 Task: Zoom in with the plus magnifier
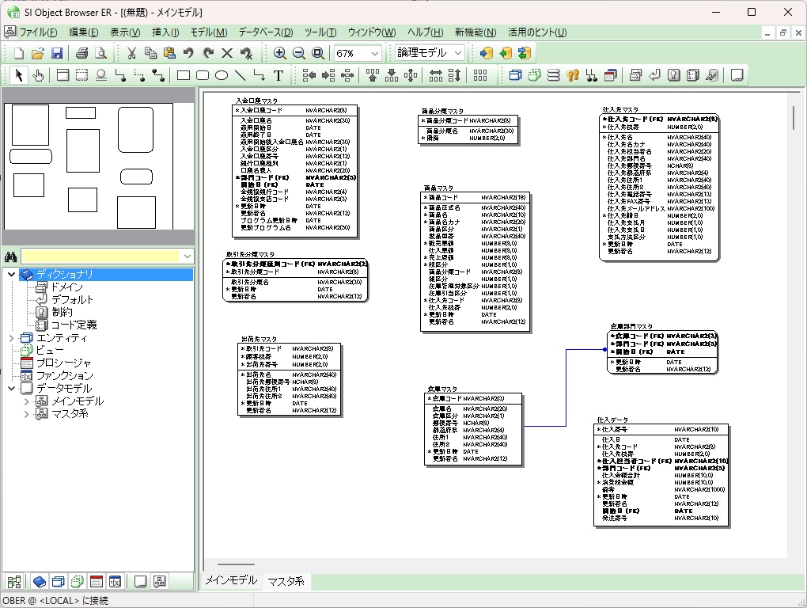279,53
